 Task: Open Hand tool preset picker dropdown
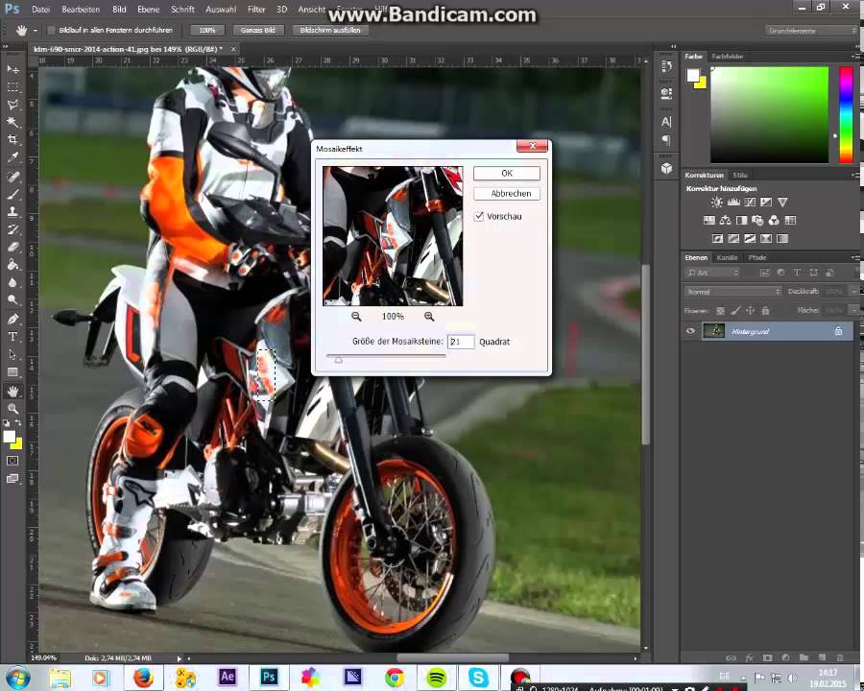point(36,31)
